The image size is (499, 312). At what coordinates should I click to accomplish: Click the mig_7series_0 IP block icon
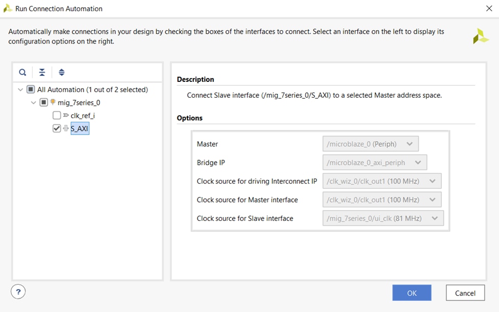pyautogui.click(x=53, y=102)
